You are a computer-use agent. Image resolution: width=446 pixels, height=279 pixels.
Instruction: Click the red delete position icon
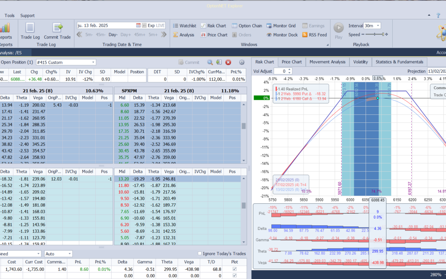[228, 62]
